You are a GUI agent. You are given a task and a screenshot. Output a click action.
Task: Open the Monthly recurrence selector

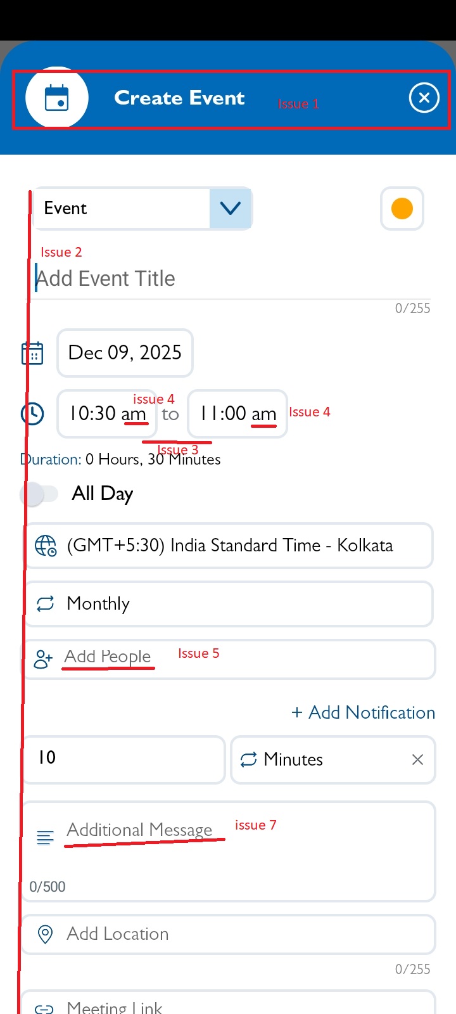click(228, 604)
